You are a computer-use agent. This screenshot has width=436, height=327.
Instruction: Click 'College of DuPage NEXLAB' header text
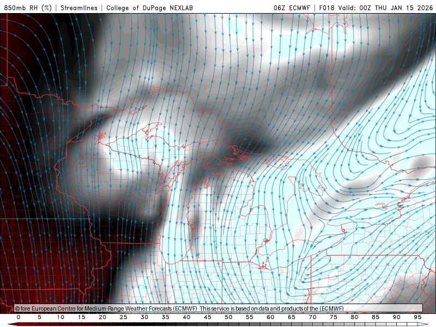pos(149,8)
